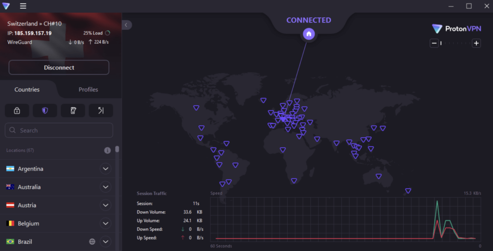Click the Session 11s value

[x=196, y=203]
